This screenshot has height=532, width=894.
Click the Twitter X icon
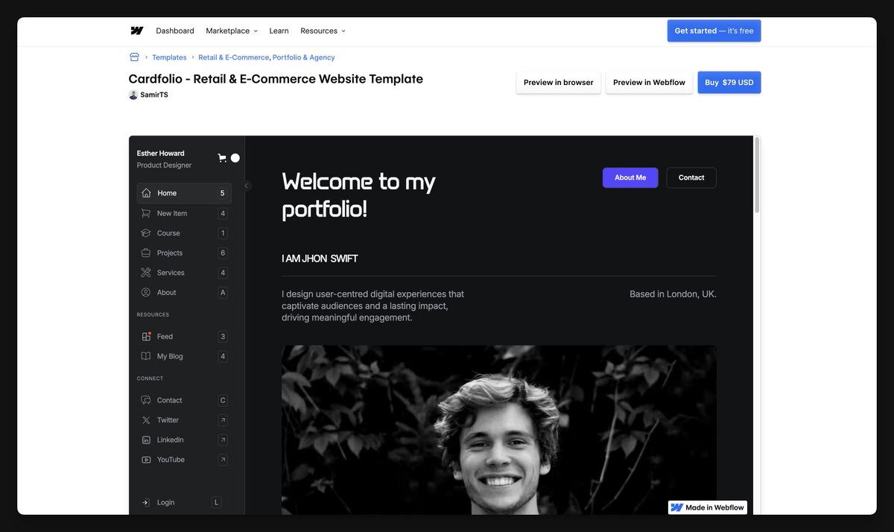(x=146, y=420)
